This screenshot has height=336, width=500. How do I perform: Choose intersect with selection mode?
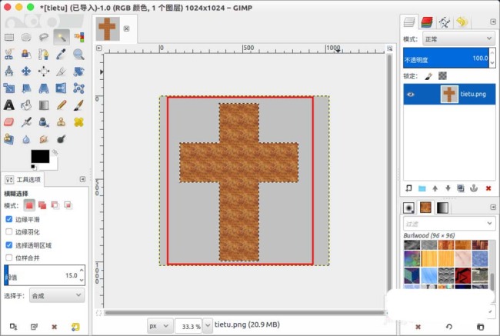tap(68, 205)
